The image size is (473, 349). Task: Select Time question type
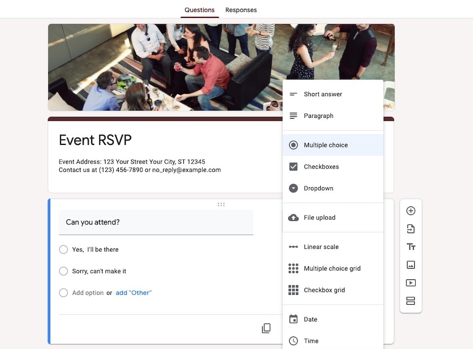333,341
